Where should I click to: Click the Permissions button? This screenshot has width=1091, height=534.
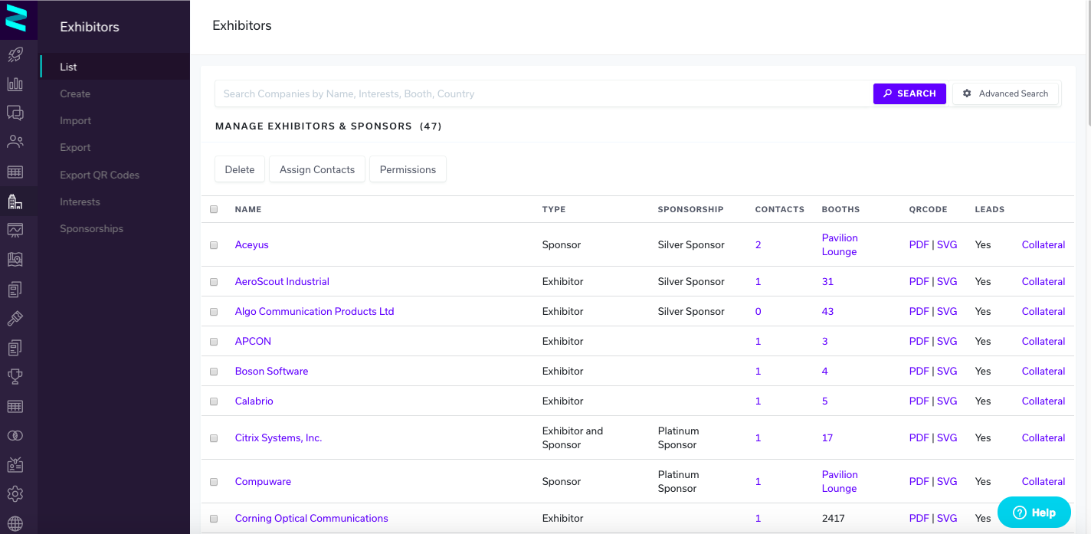[x=408, y=169]
